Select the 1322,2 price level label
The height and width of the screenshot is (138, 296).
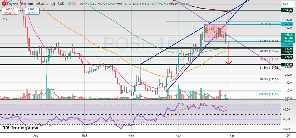tap(287, 52)
